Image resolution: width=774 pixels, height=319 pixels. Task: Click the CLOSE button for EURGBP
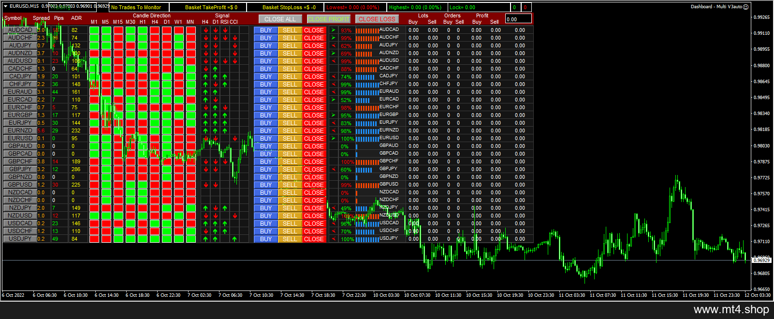314,115
